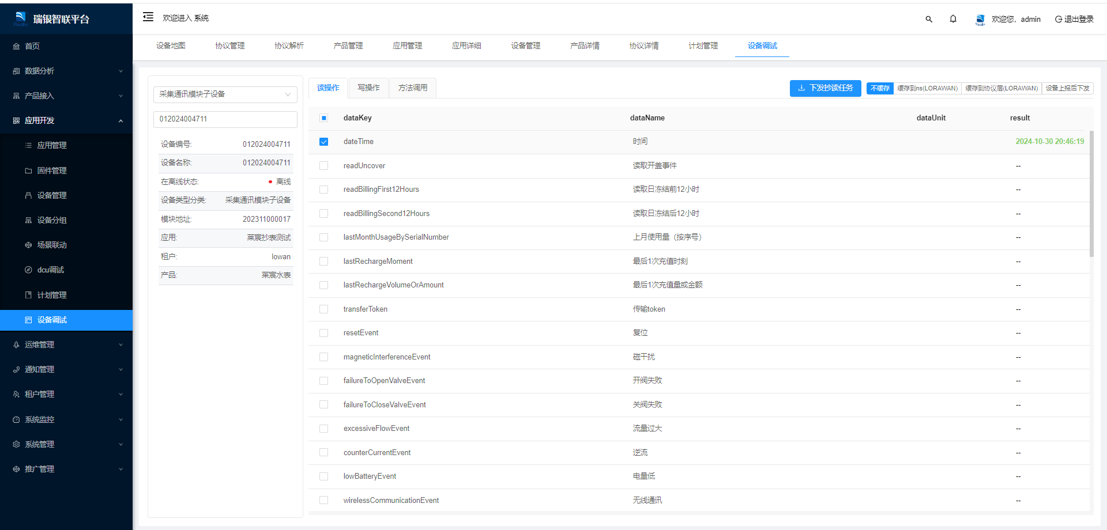
Task: Toggle the sidebar collapse hamburger icon
Action: [x=148, y=17]
